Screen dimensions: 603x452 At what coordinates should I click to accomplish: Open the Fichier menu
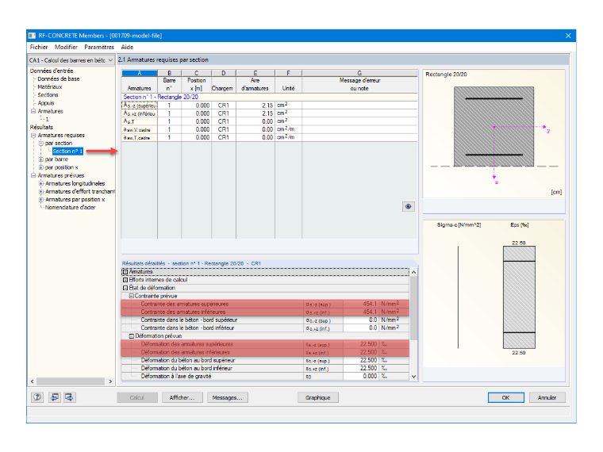click(39, 47)
